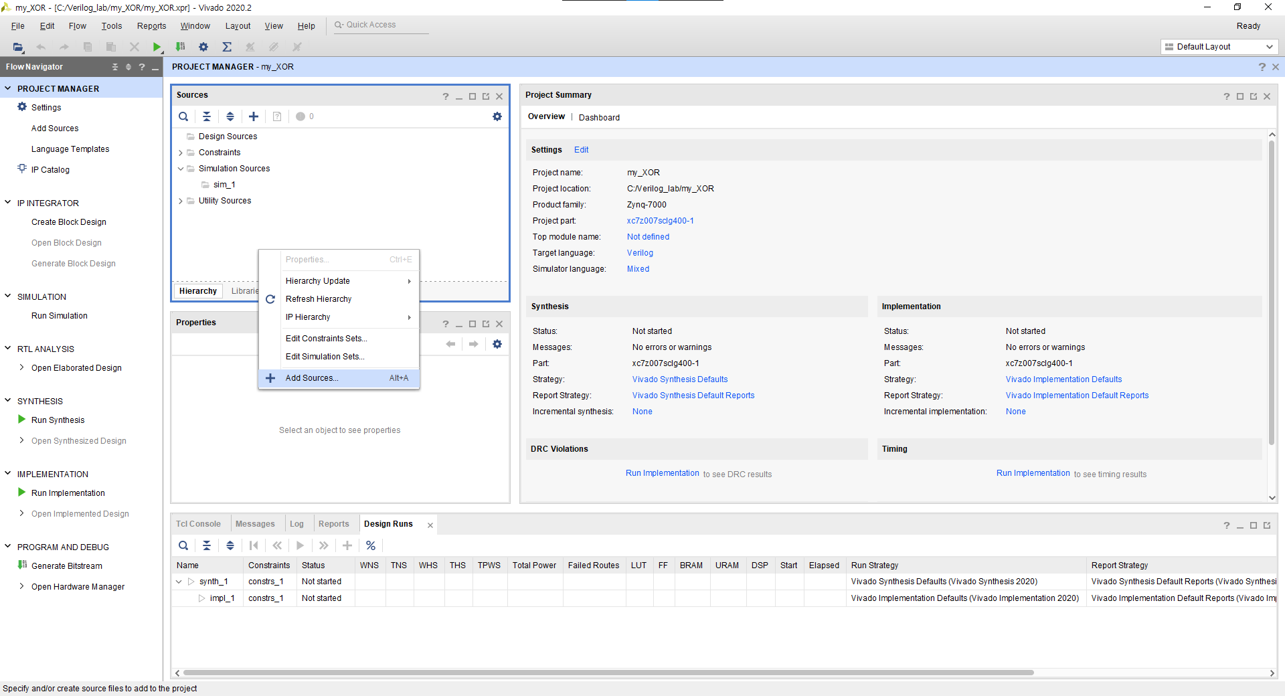This screenshot has width=1285, height=696.
Task: Select the impl_1 row in Design Runs
Action: (724, 598)
